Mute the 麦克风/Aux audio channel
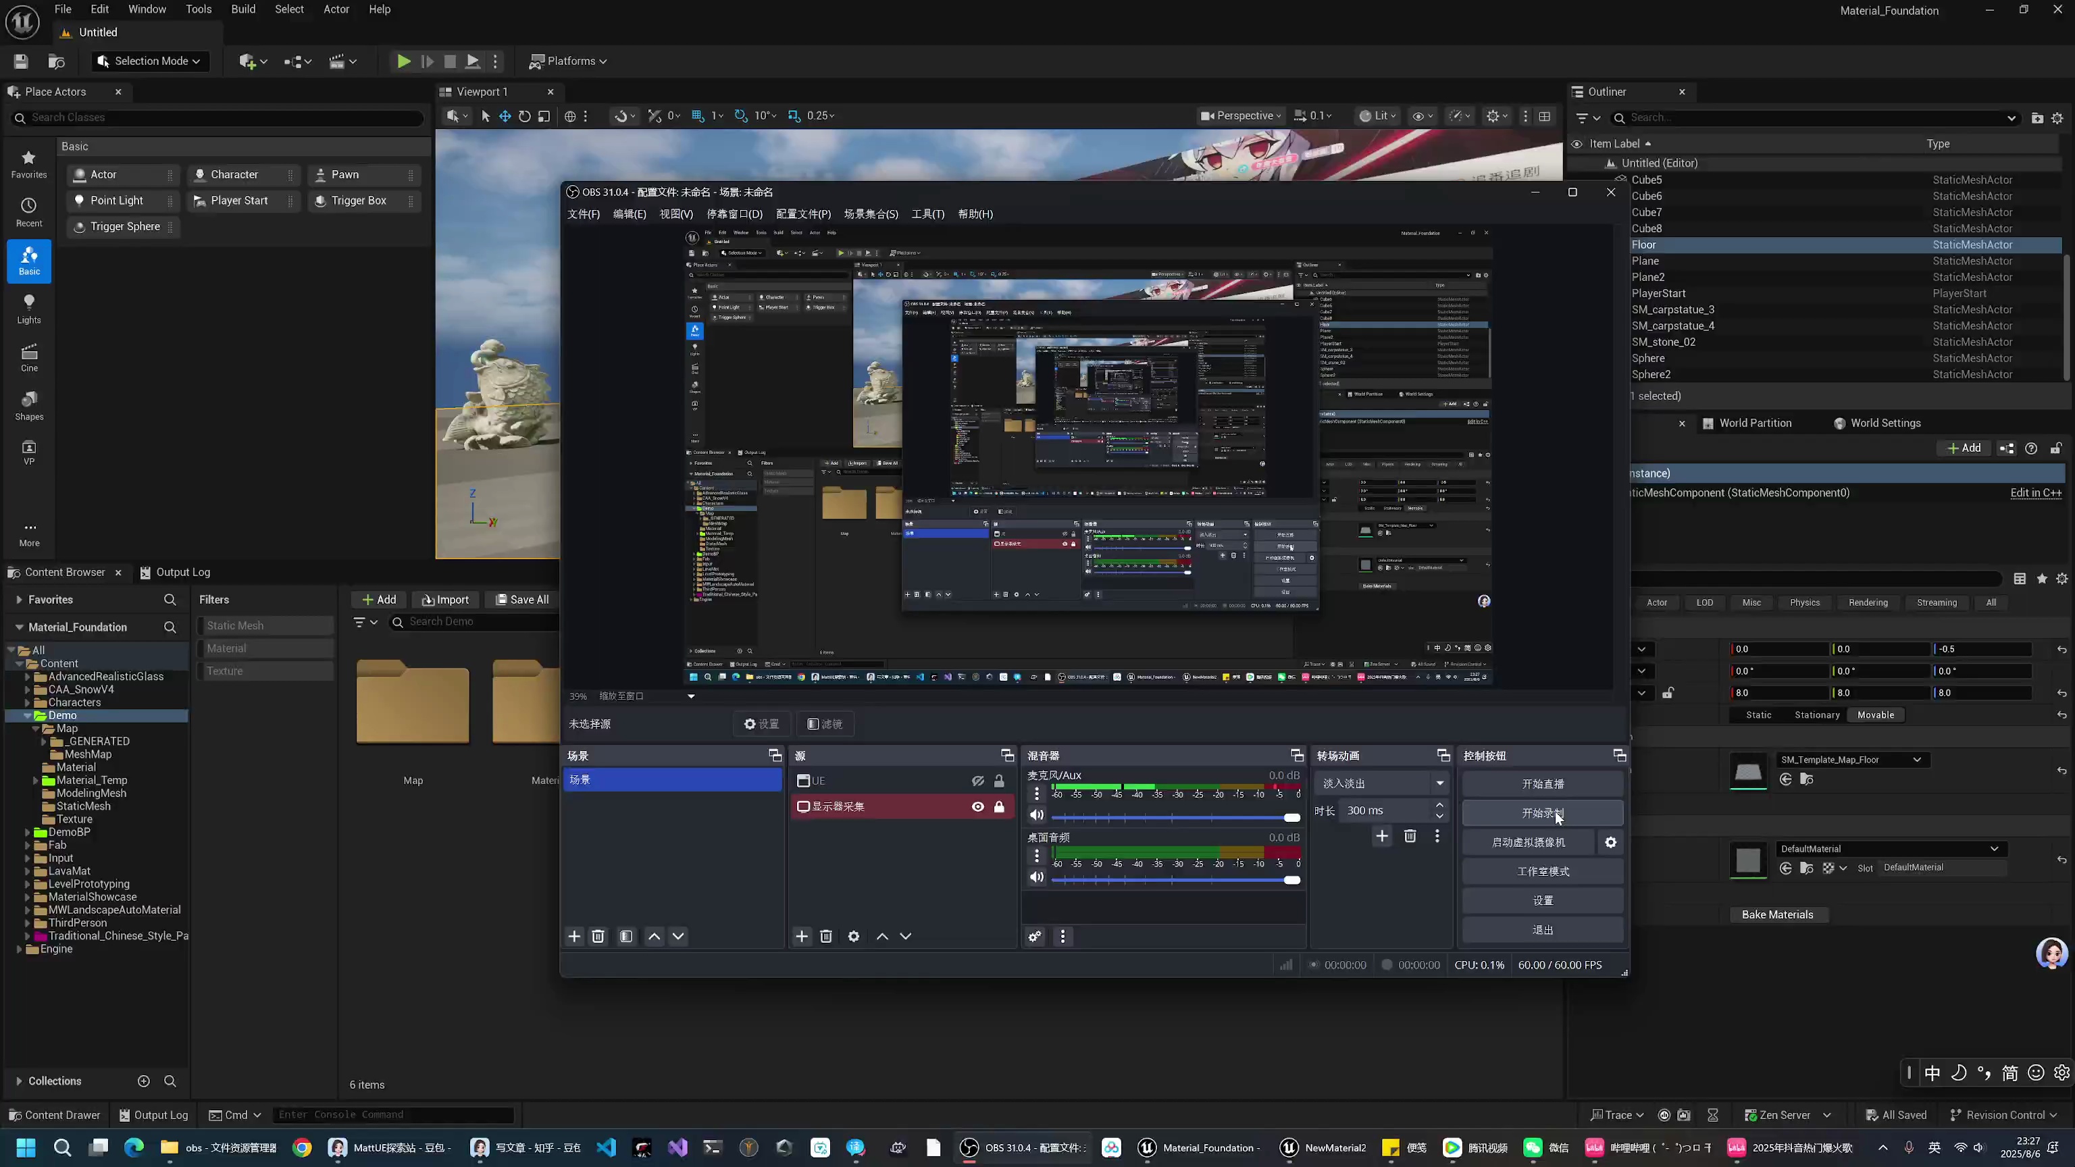 coord(1037,815)
